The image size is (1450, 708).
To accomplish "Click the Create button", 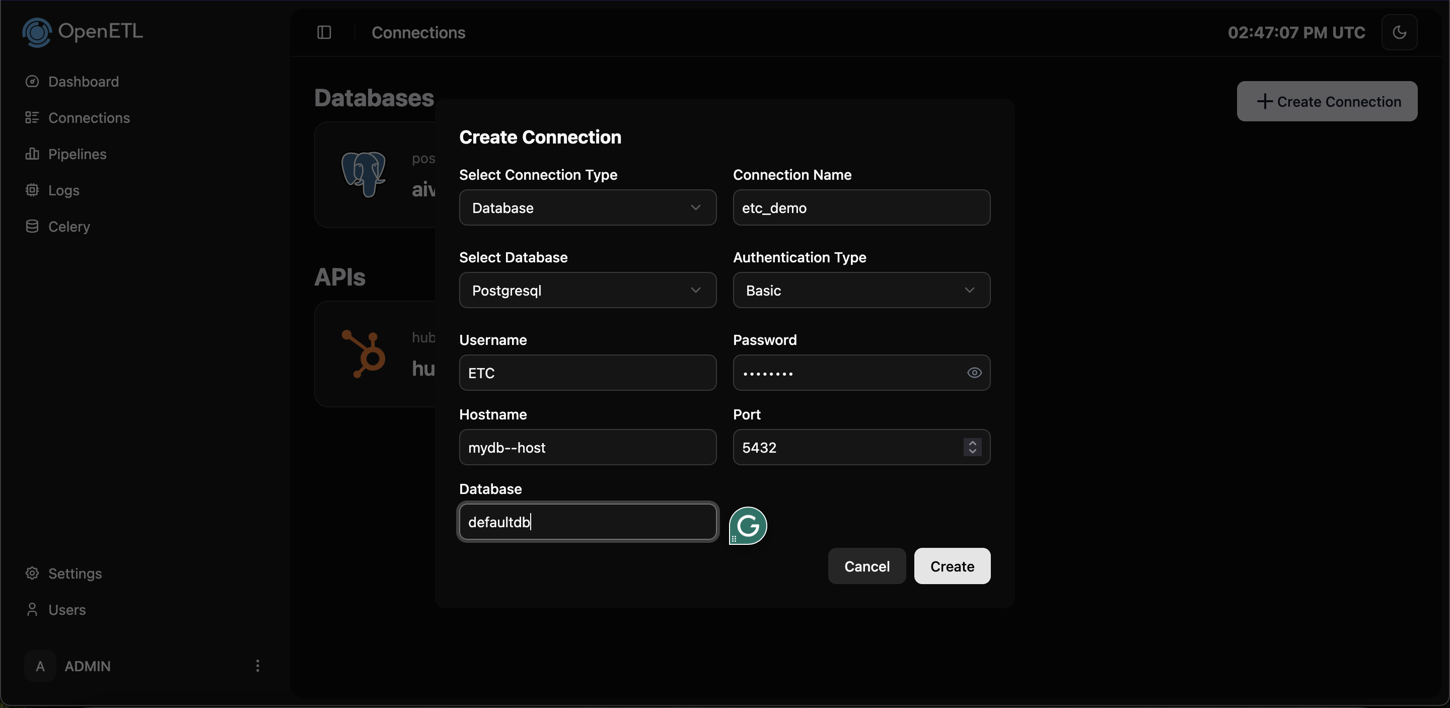I will coord(952,566).
